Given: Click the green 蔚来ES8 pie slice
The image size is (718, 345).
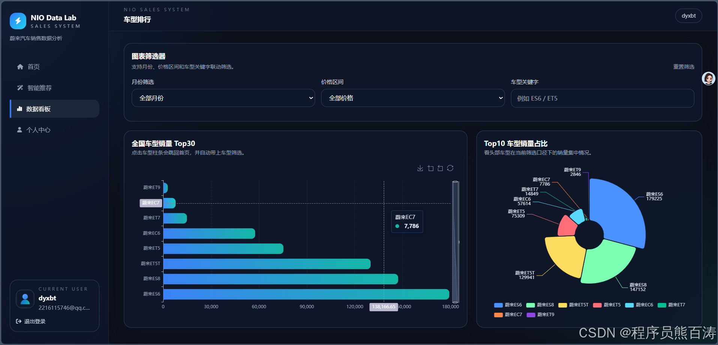Looking at the screenshot, I should [x=608, y=262].
